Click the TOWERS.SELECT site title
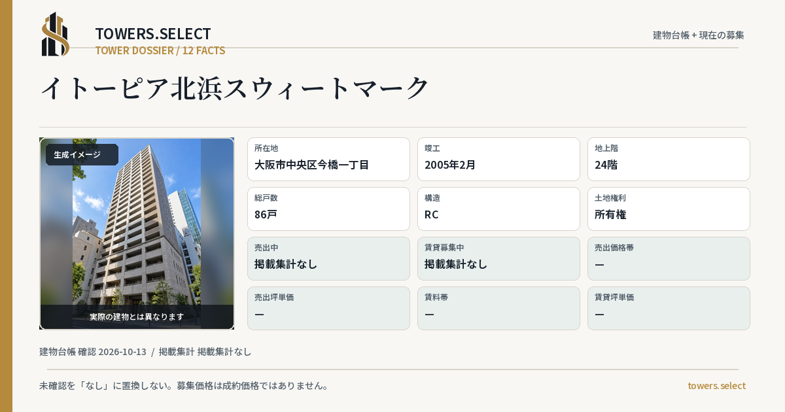Viewport: 785px width, 412px height. click(153, 34)
